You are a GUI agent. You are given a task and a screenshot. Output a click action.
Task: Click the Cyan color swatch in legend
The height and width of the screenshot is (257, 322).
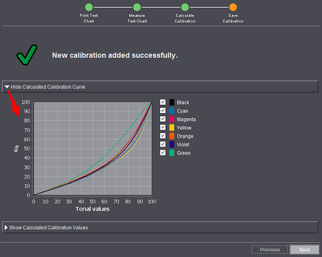172,111
